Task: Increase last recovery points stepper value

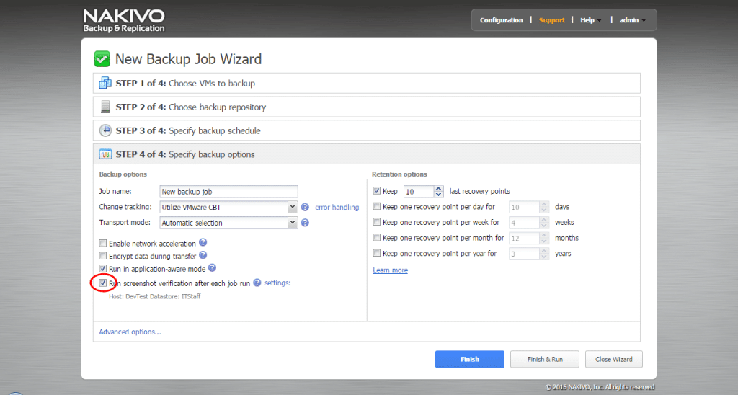Action: (x=439, y=188)
